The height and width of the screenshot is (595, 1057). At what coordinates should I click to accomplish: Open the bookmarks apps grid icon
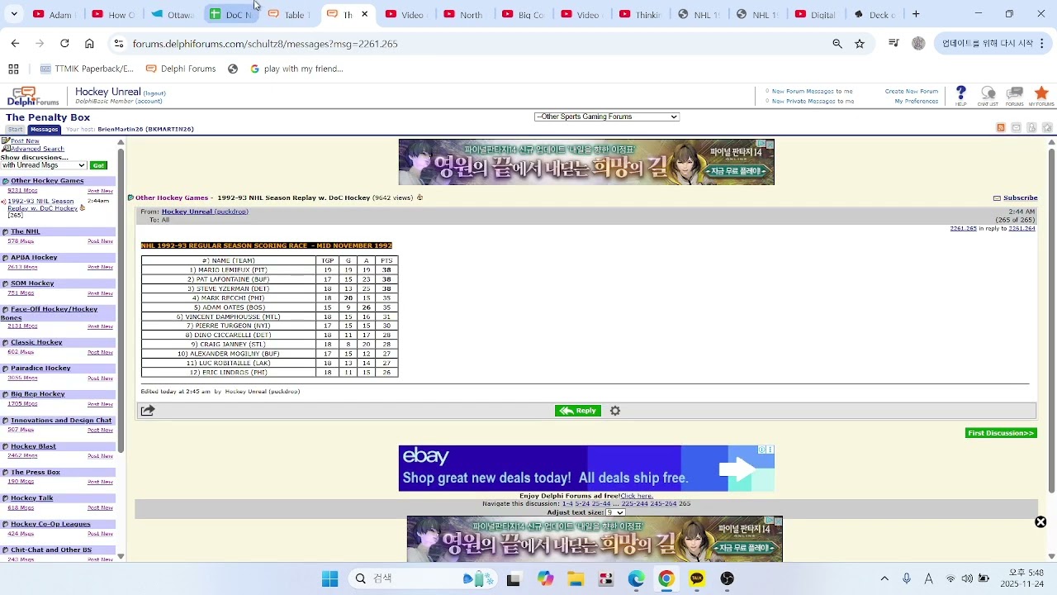click(13, 69)
